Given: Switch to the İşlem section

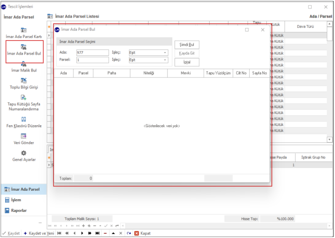Looking at the screenshot, I should click(16, 200).
